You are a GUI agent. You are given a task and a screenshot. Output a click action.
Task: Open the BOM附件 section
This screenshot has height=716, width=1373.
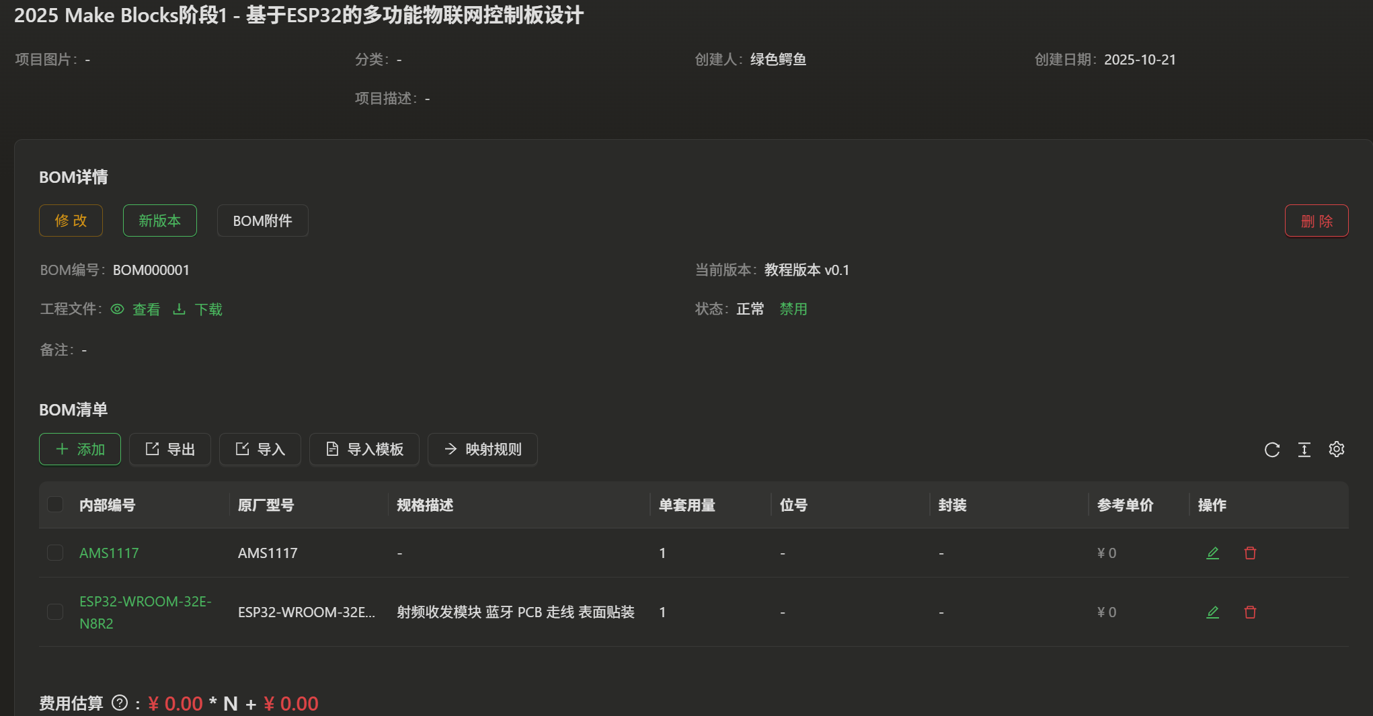point(262,221)
